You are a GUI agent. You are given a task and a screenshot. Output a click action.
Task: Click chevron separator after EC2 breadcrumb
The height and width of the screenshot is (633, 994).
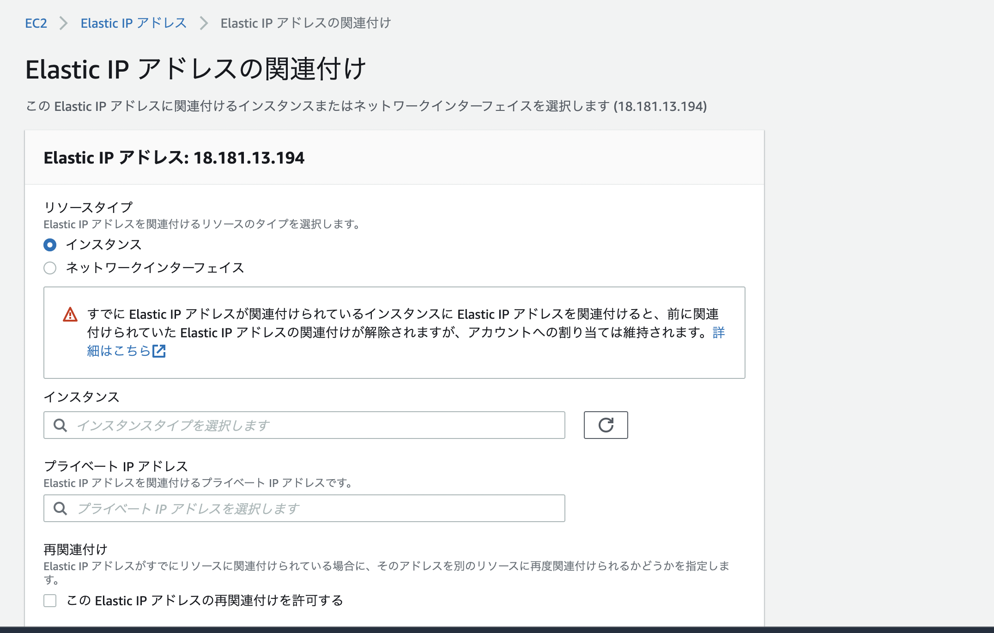64,23
